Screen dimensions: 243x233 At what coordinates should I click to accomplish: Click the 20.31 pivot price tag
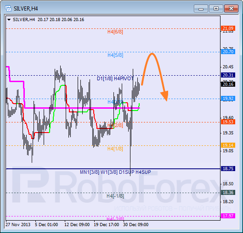[228, 75]
